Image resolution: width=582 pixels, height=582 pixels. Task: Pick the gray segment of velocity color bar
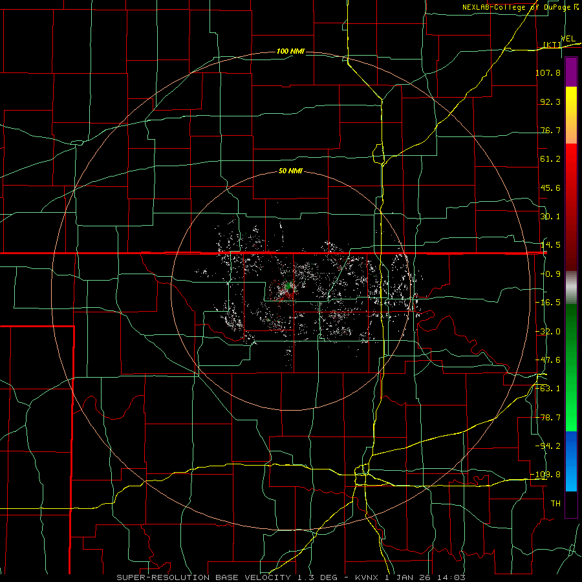coord(571,288)
